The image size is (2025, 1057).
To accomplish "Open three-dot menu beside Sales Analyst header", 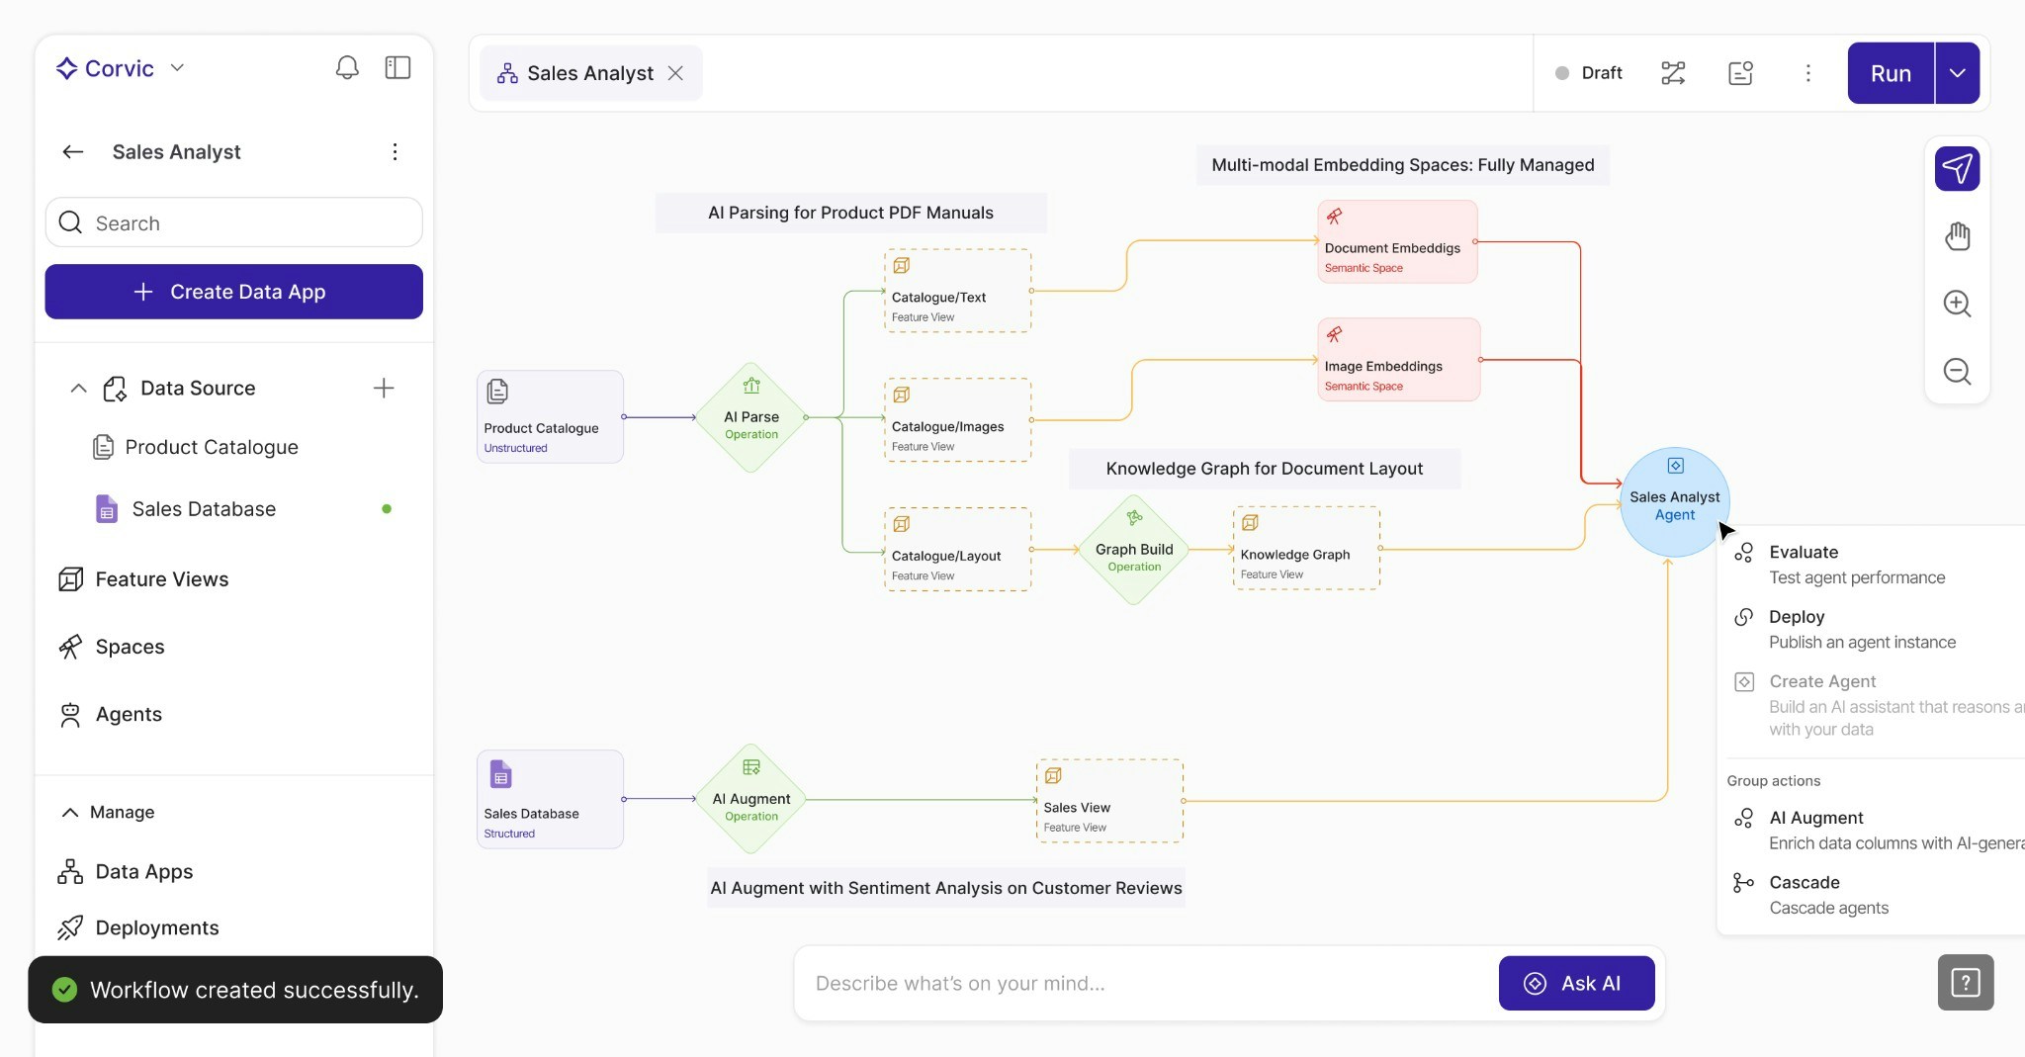I will [x=396, y=151].
